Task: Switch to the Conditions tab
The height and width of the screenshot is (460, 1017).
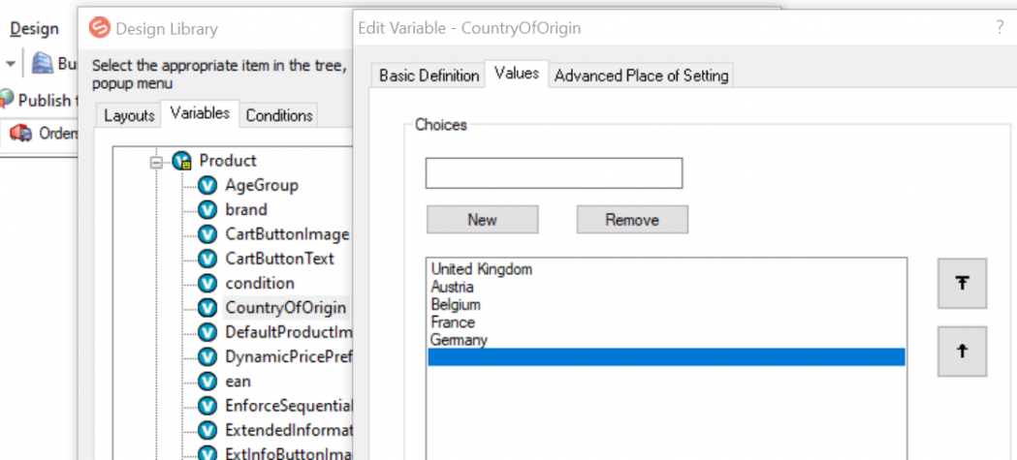Action: point(279,115)
